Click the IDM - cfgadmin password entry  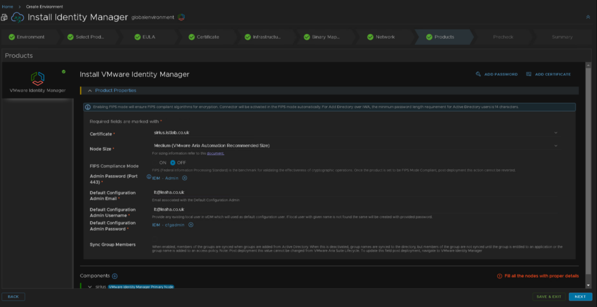[168, 225]
